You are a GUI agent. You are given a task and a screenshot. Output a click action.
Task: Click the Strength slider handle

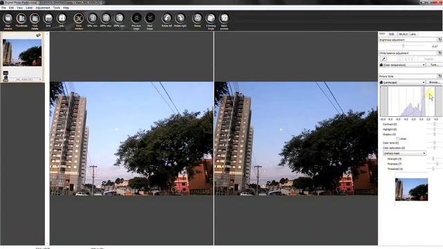pos(433,158)
